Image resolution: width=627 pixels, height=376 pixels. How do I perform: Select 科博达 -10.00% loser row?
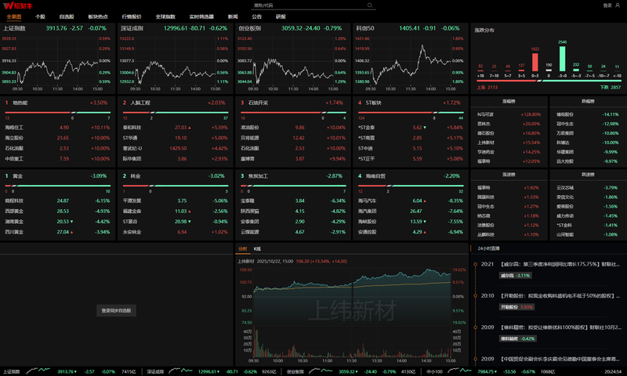pyautogui.click(x=587, y=143)
